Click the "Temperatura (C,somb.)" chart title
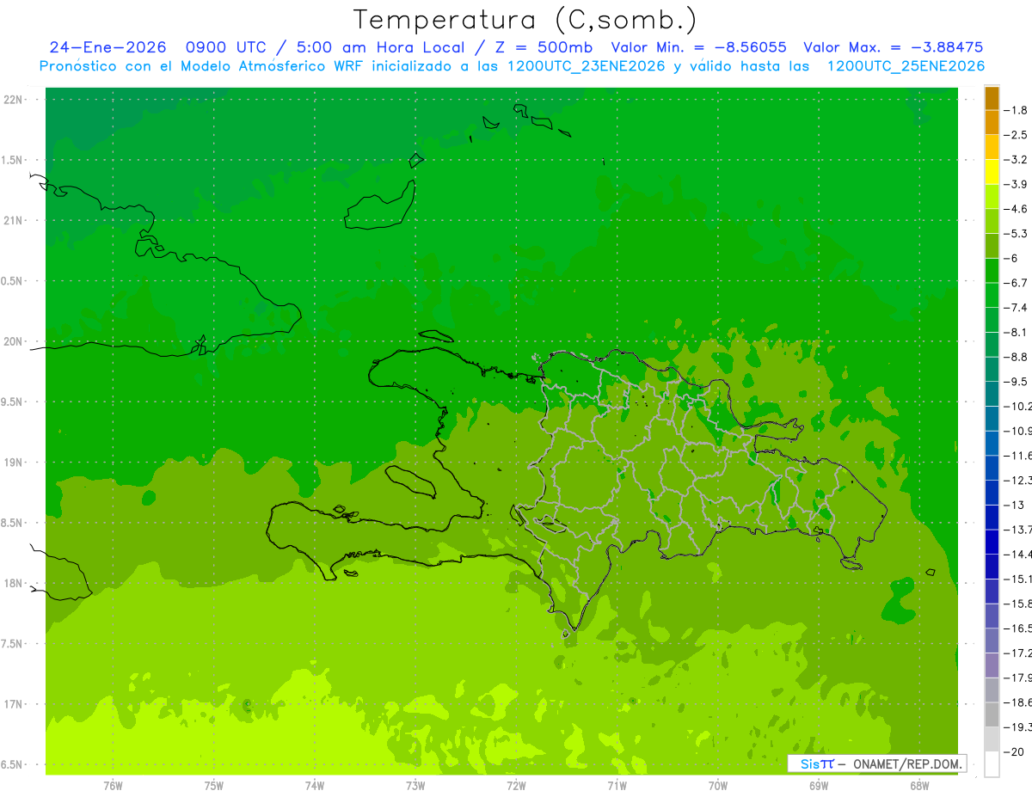This screenshot has height=797, width=1032. (525, 20)
